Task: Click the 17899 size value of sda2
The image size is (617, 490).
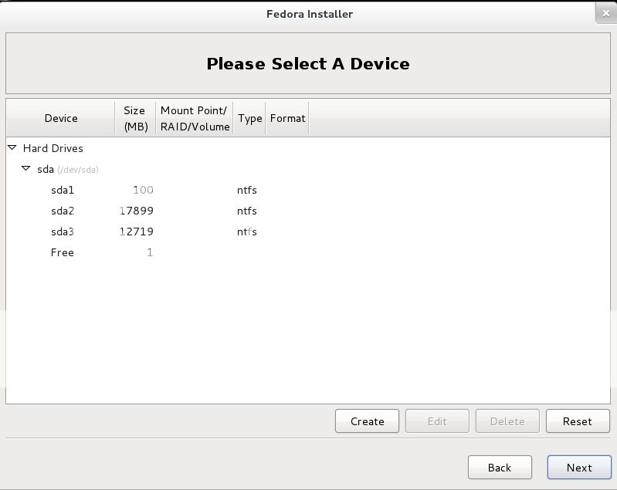Action: click(136, 211)
